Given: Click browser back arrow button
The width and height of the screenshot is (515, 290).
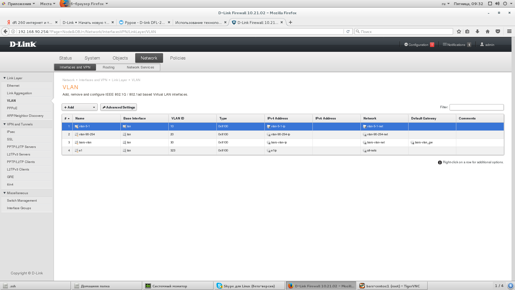Looking at the screenshot, I should pyautogui.click(x=5, y=31).
